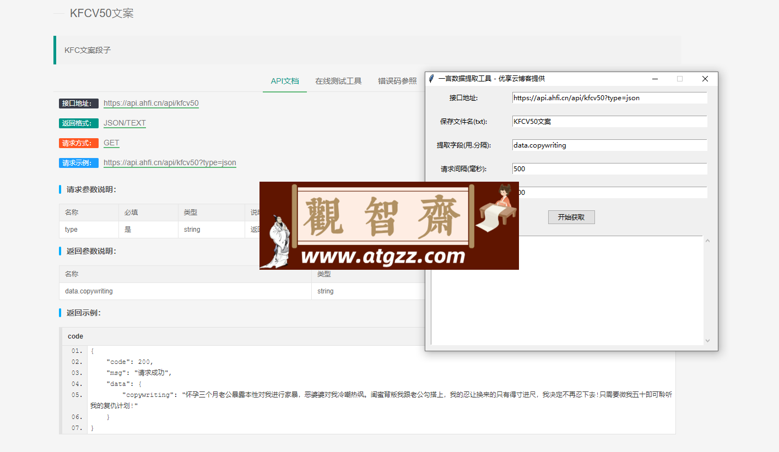The image size is (779, 452).
Task: Select the 请求间隔(毫秒) input field
Action: point(609,169)
